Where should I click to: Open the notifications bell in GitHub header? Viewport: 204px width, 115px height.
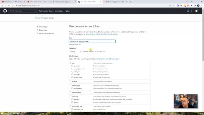pyautogui.click(x=188, y=11)
